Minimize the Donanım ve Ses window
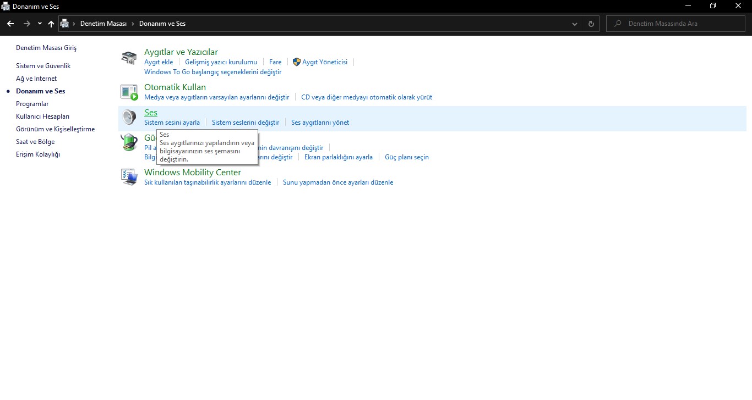The image size is (752, 400). 688,6
